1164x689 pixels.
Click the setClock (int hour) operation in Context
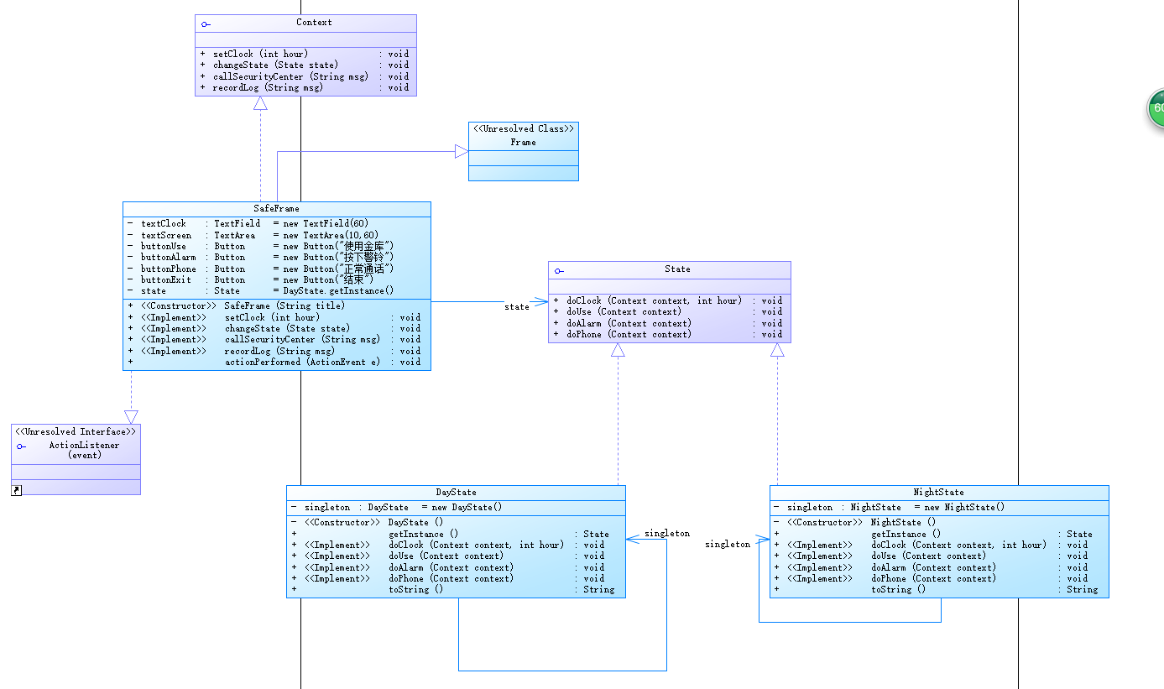tap(305, 54)
